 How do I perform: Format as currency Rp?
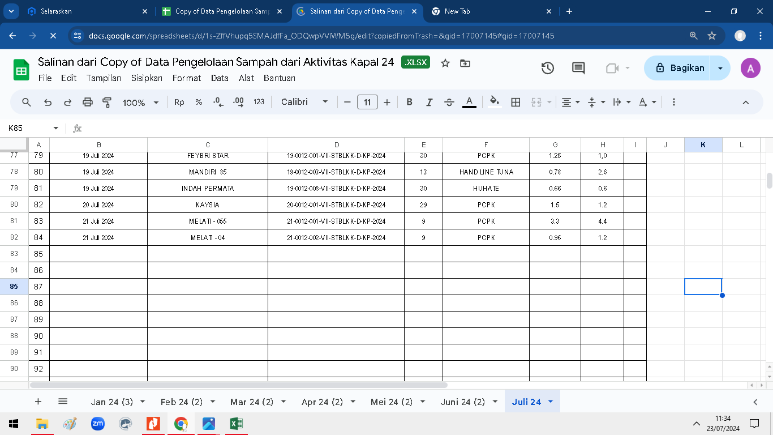point(179,103)
